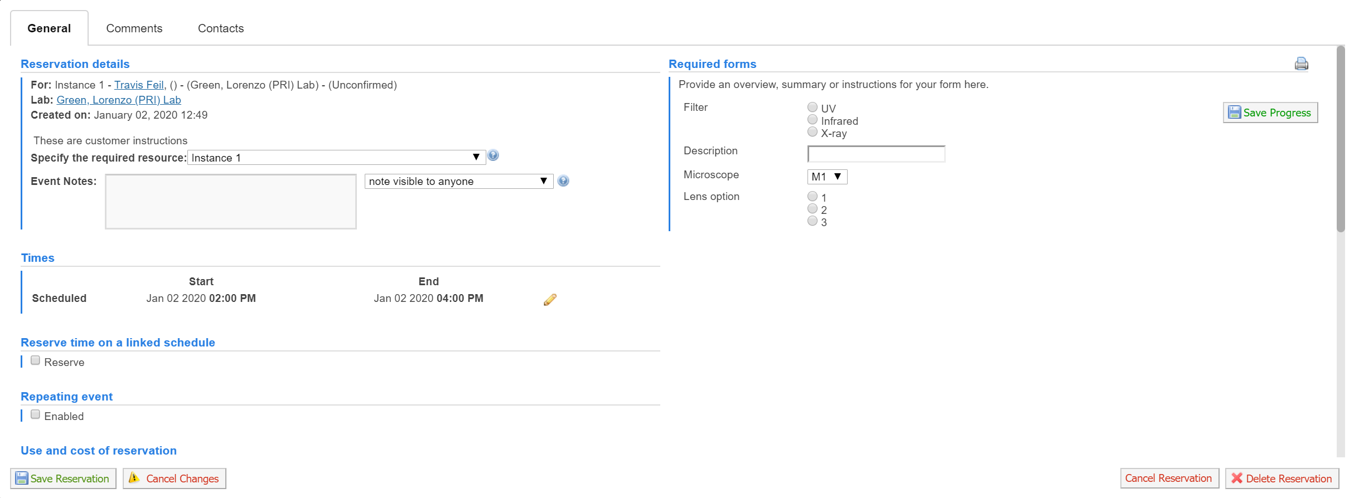Expand the Microscope M1 dropdown

click(827, 177)
